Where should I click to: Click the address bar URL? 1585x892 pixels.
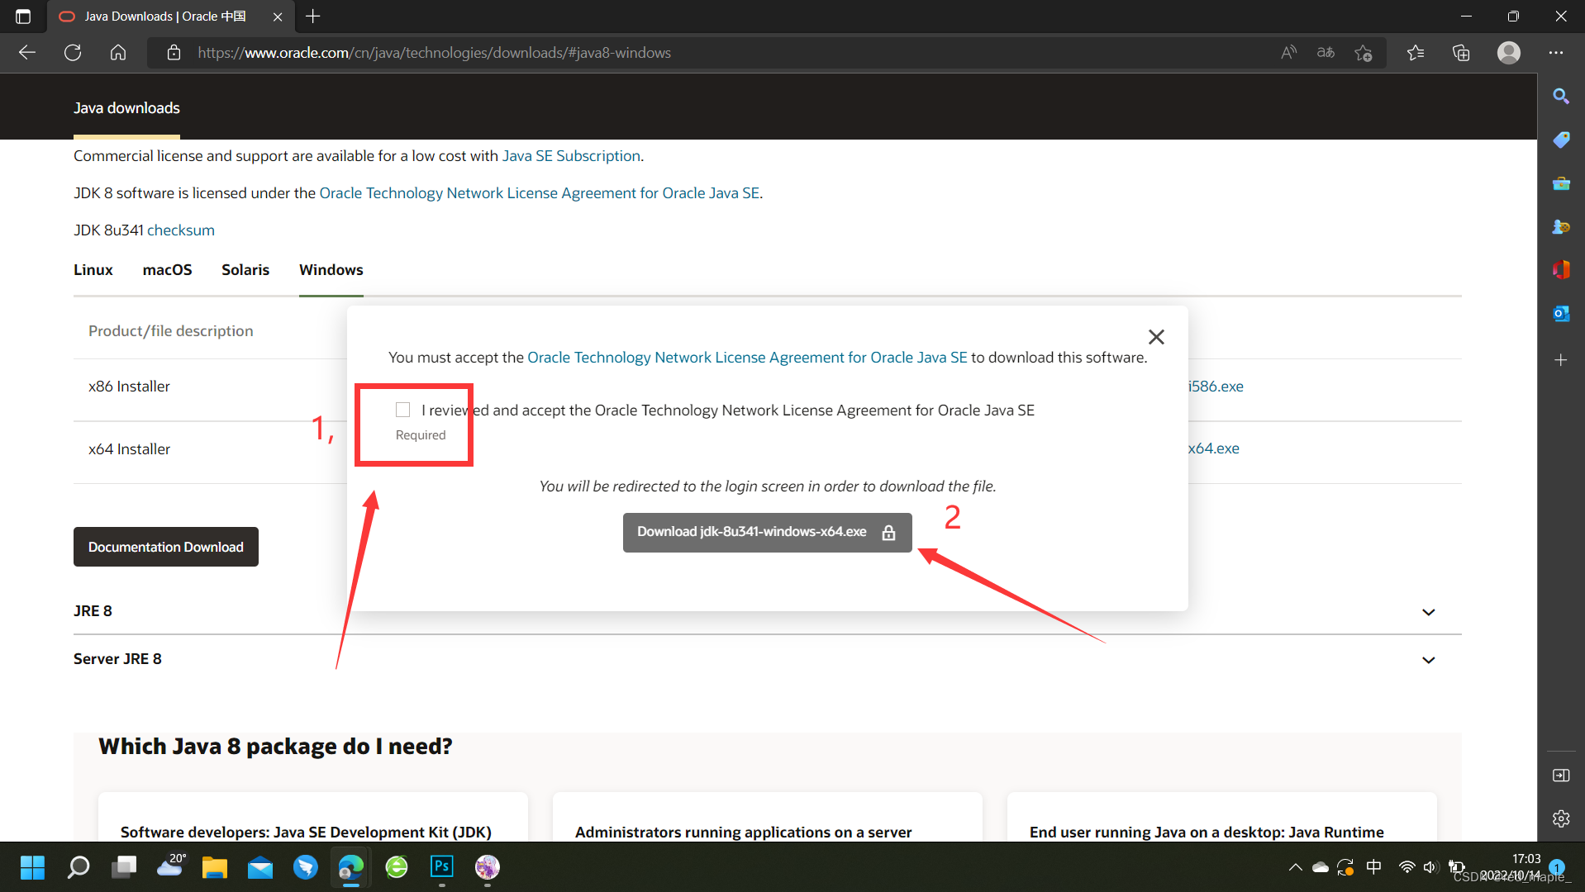(x=434, y=53)
